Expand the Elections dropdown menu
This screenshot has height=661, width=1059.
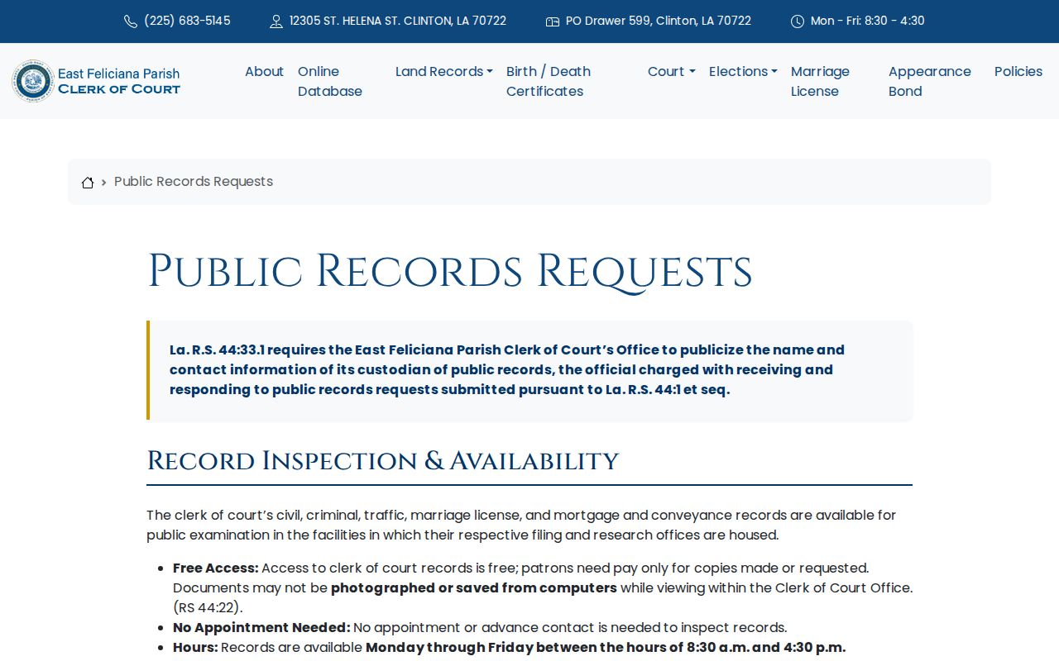click(x=743, y=72)
